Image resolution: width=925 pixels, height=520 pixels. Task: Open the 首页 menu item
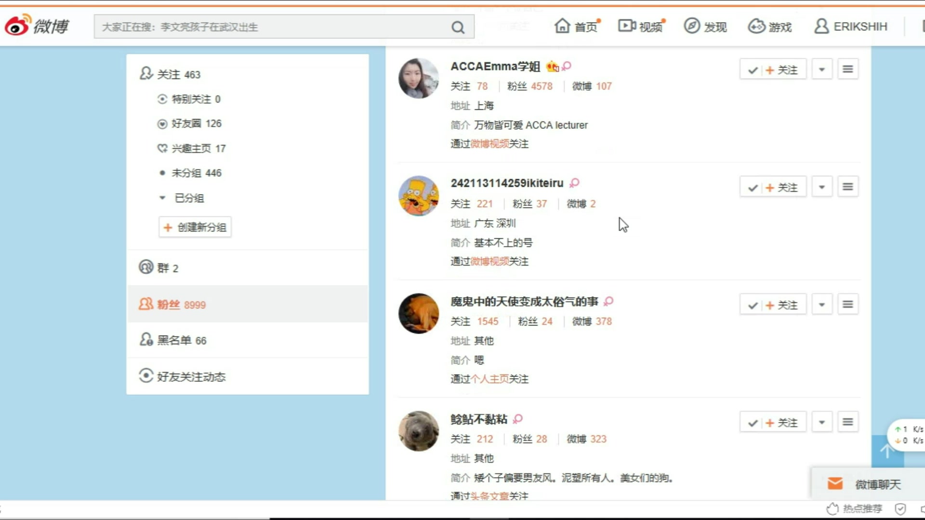[576, 26]
